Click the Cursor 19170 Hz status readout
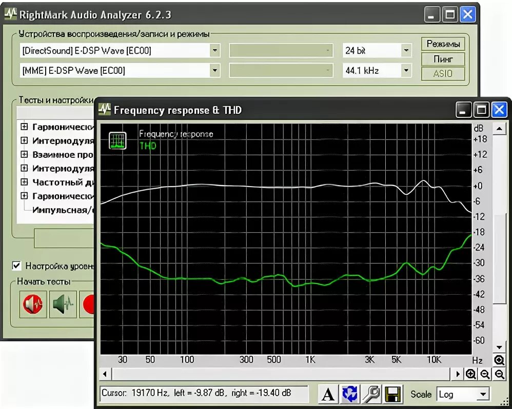 pos(204,393)
